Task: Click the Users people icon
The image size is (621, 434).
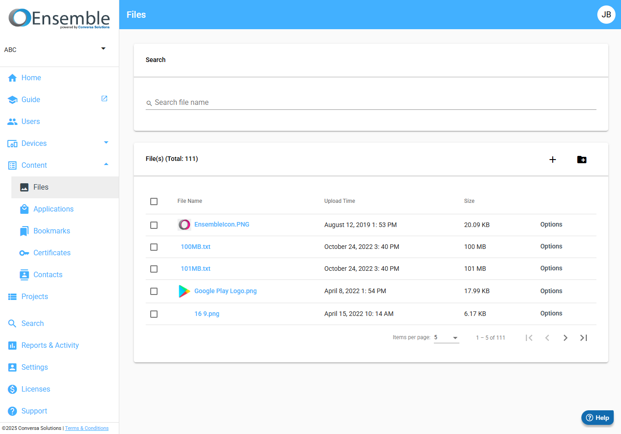Action: (12, 122)
